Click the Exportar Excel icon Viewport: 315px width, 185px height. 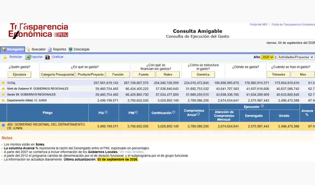(x=28, y=57)
